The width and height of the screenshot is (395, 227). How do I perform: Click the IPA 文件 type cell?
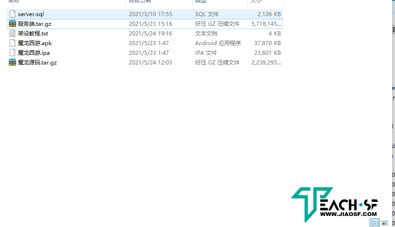click(x=206, y=53)
